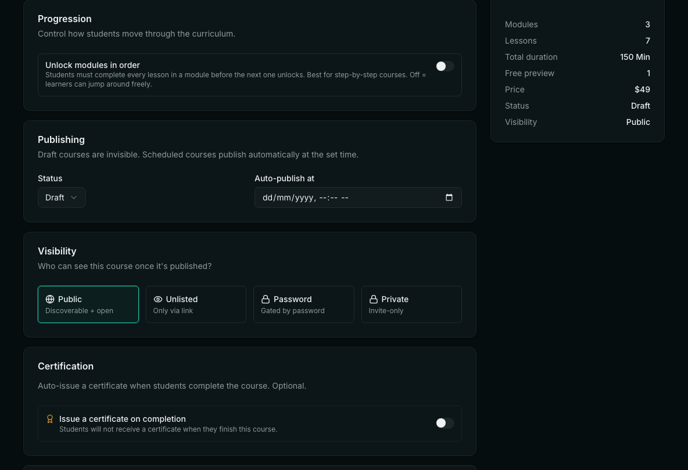
Task: Click the globe icon on Public card
Action: (50, 299)
